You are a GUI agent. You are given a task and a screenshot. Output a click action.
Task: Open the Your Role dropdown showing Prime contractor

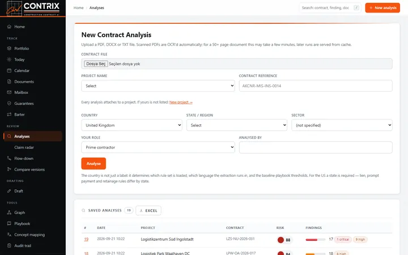pos(158,147)
